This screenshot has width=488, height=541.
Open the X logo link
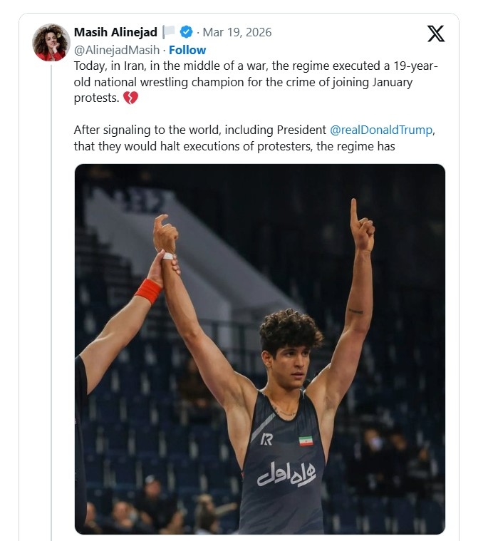click(435, 34)
